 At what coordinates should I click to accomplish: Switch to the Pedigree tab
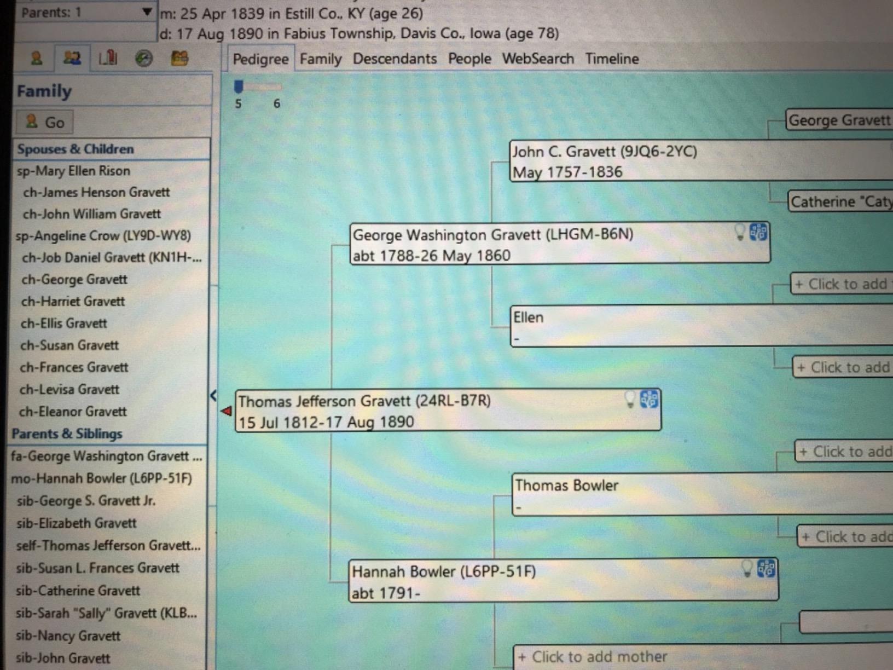[260, 59]
